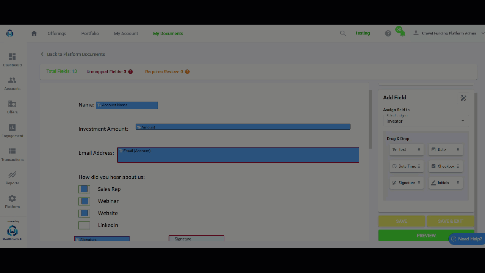Open Transactions in the sidebar
Screen dimensions: 485x273
[x=13, y=154]
